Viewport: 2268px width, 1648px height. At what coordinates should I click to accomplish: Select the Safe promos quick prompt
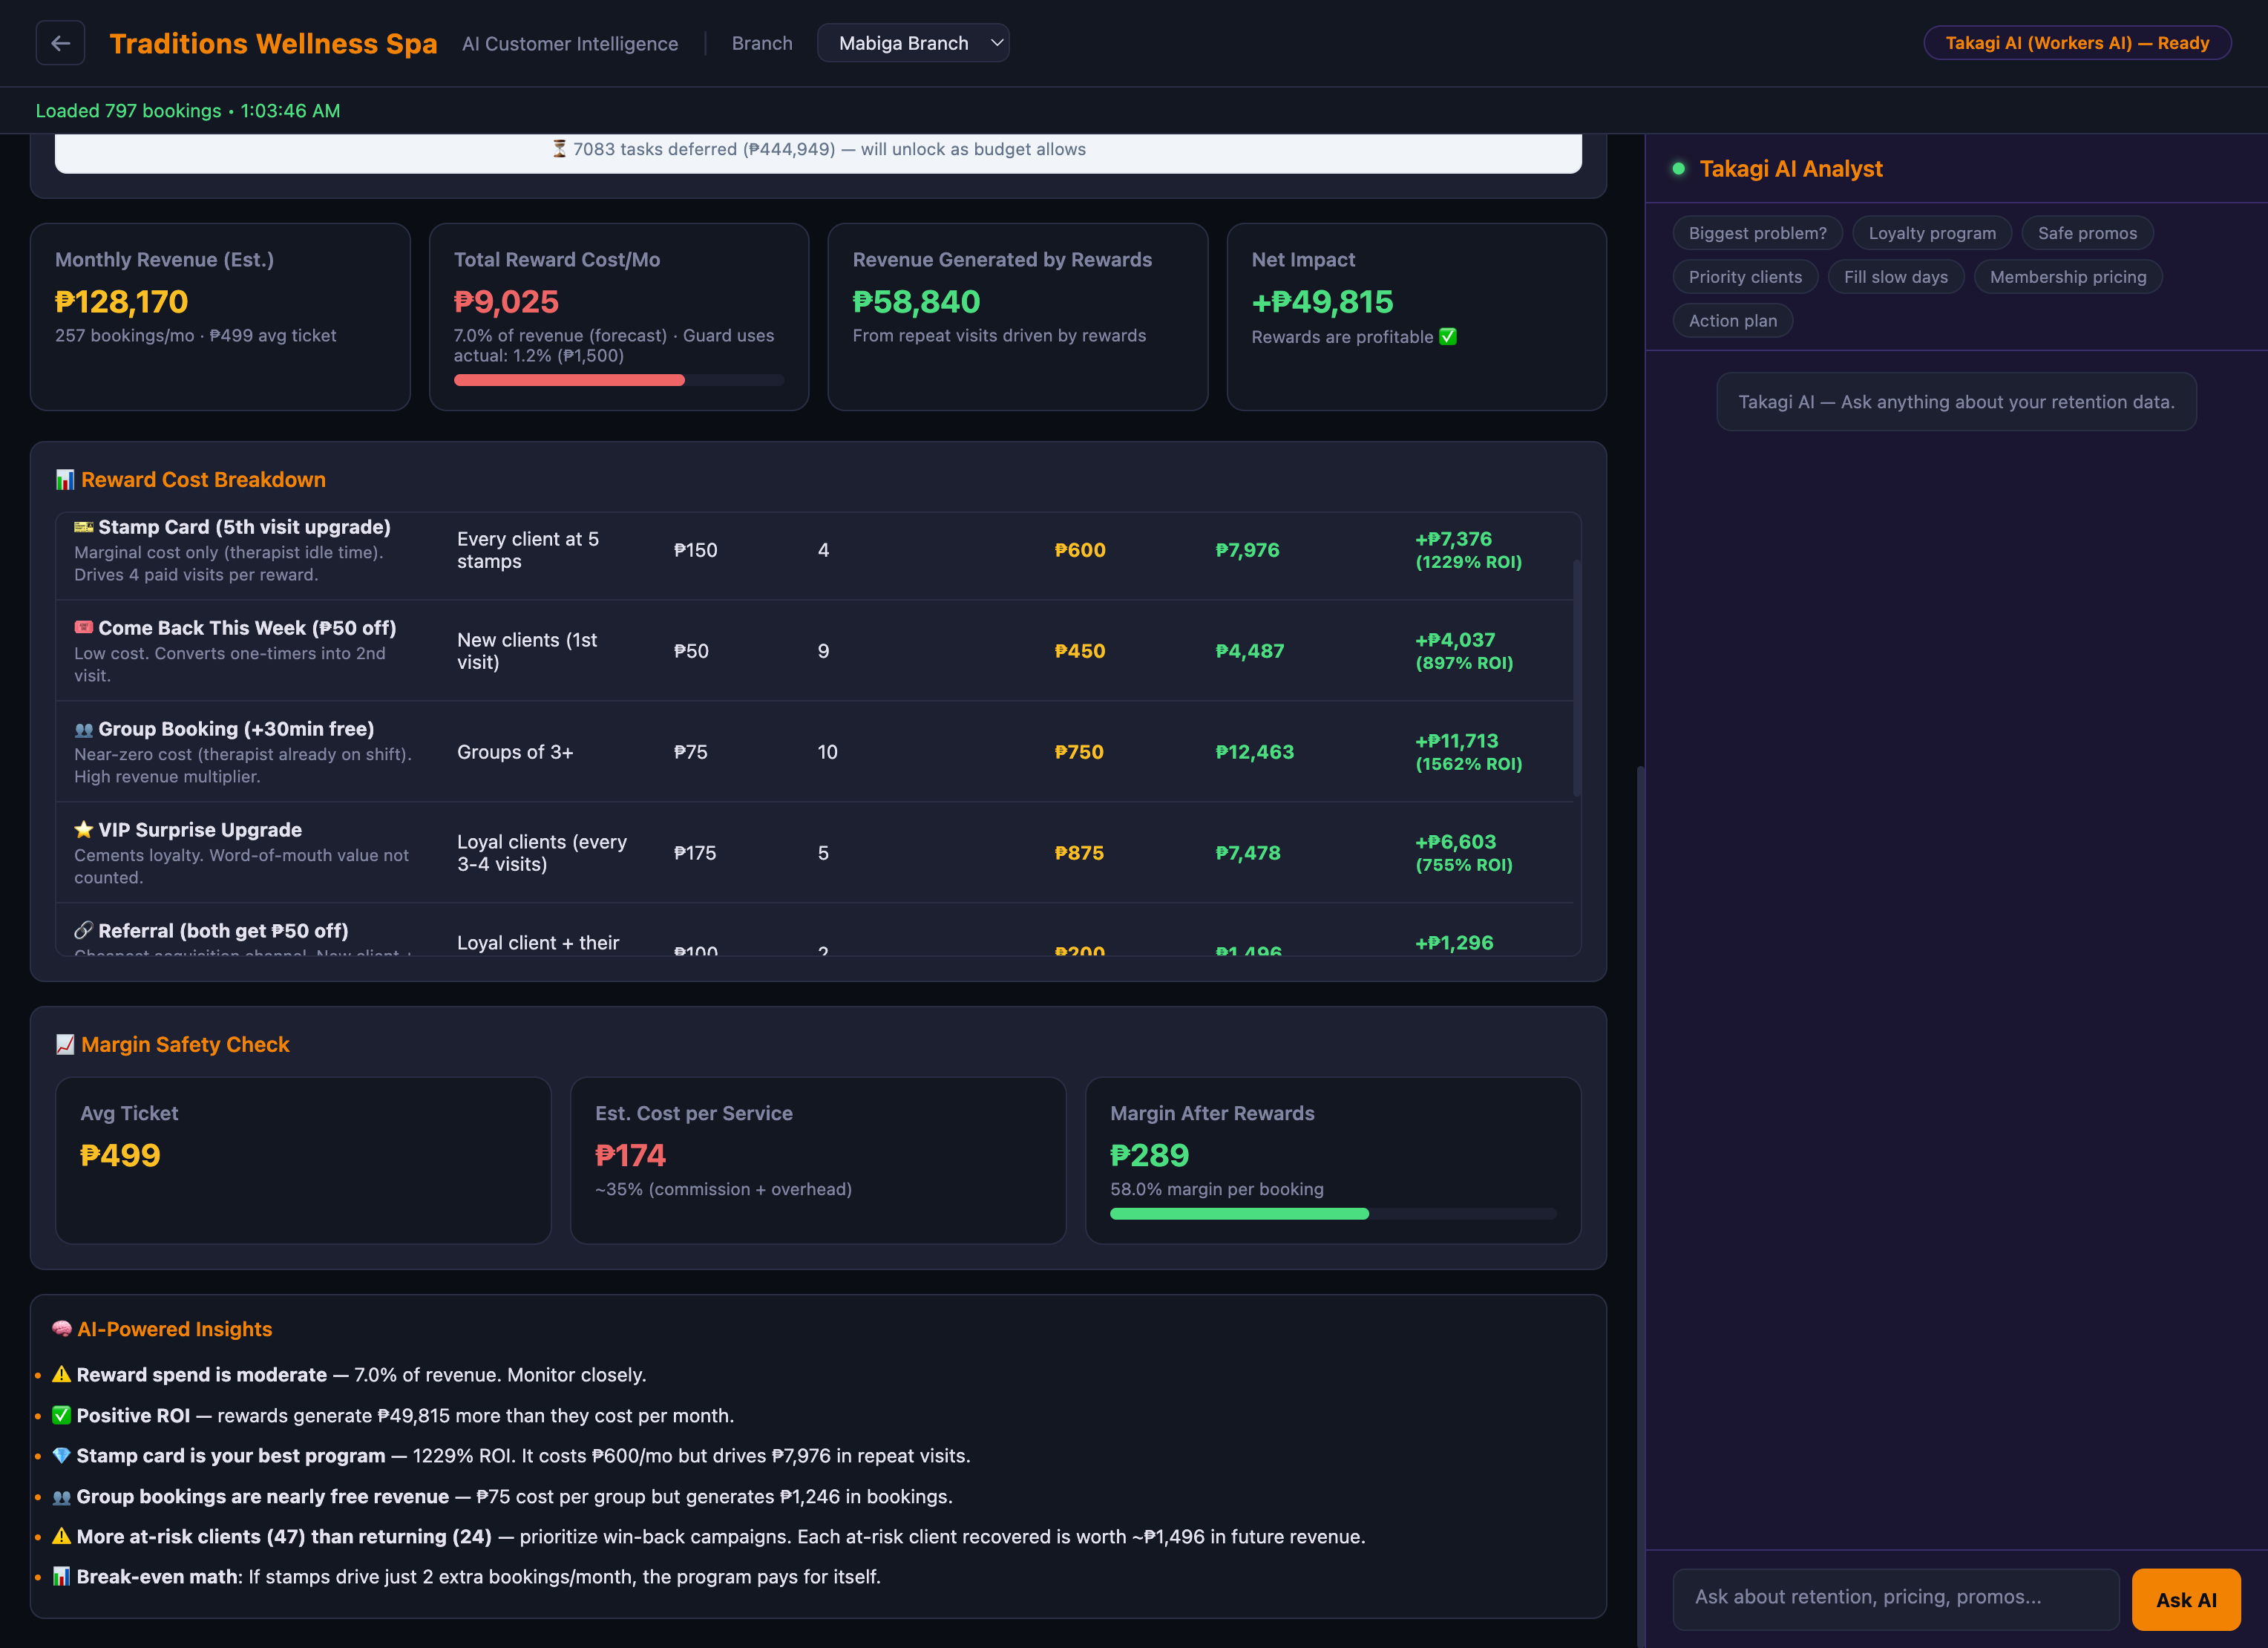[2087, 233]
